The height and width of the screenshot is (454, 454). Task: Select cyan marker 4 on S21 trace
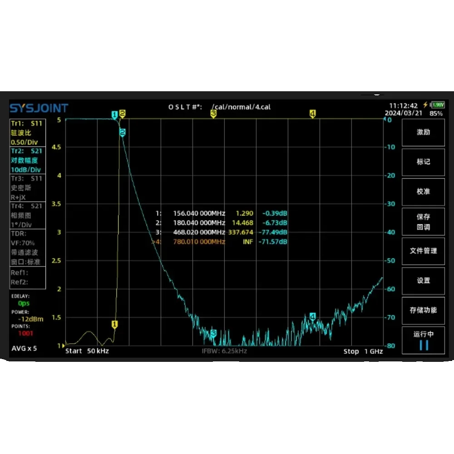coord(312,317)
